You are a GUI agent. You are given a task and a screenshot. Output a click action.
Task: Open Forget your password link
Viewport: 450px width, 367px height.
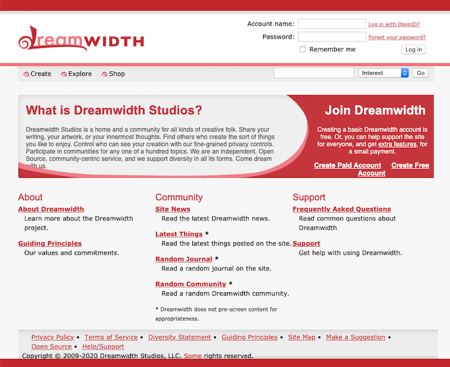click(397, 37)
